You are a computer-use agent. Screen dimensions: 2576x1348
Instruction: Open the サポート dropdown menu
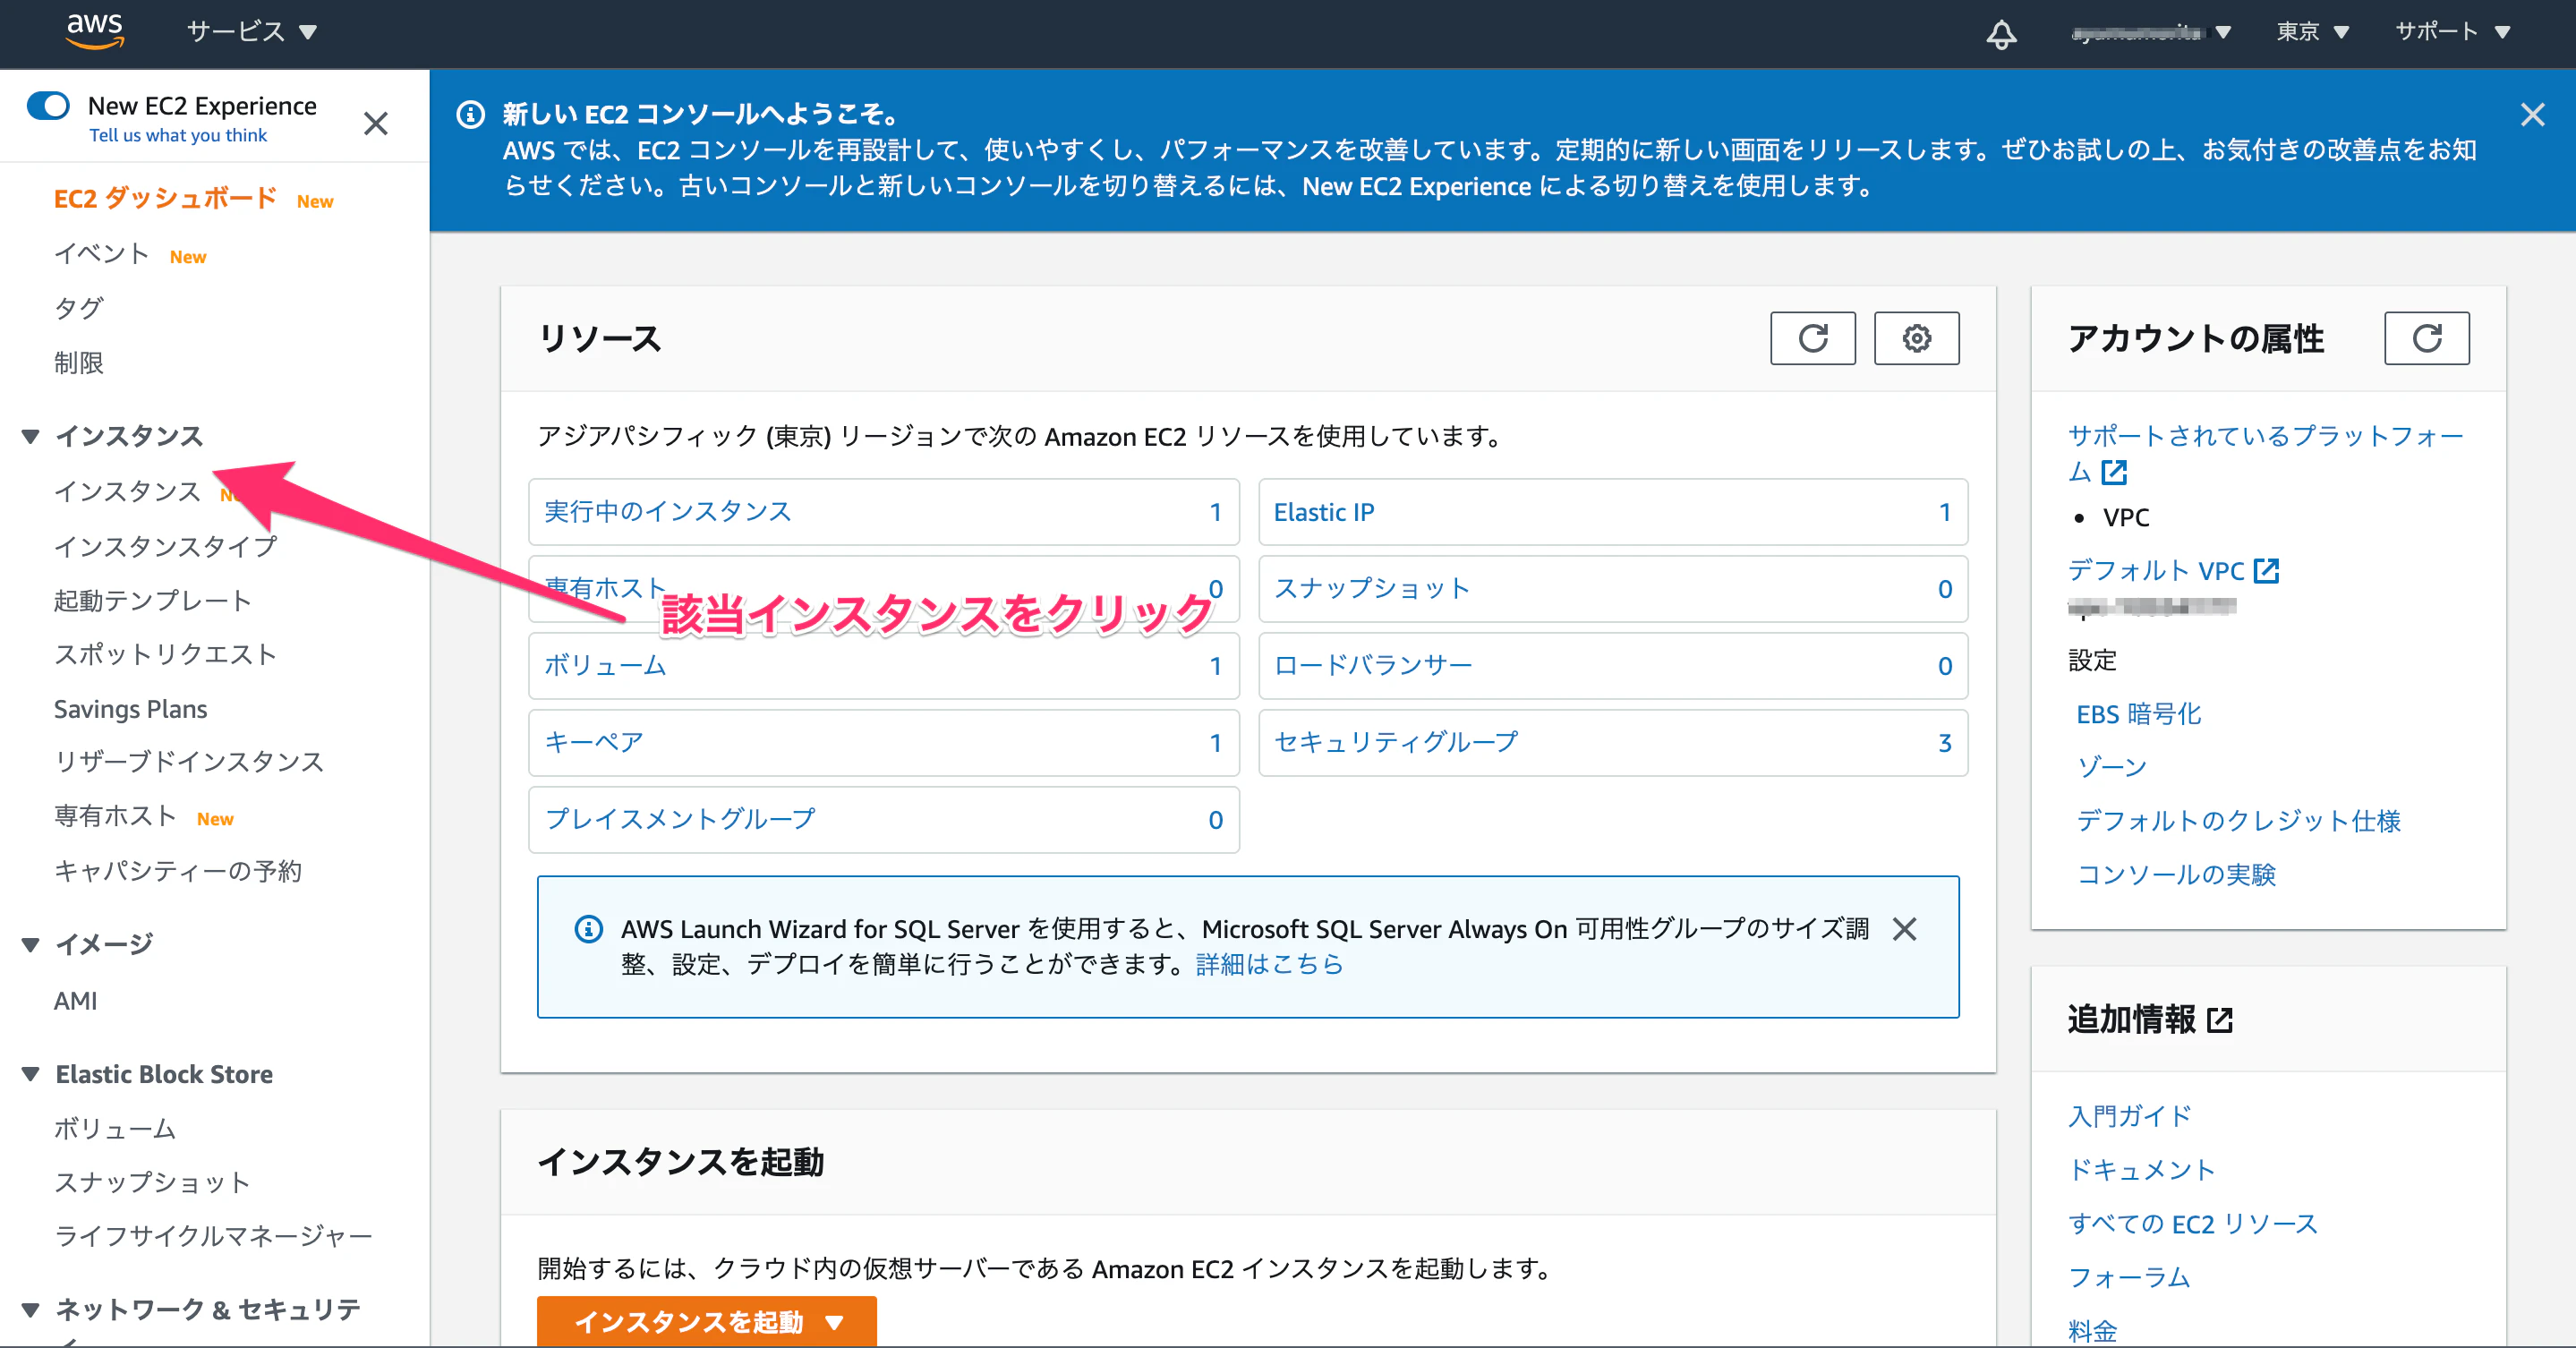(2452, 32)
